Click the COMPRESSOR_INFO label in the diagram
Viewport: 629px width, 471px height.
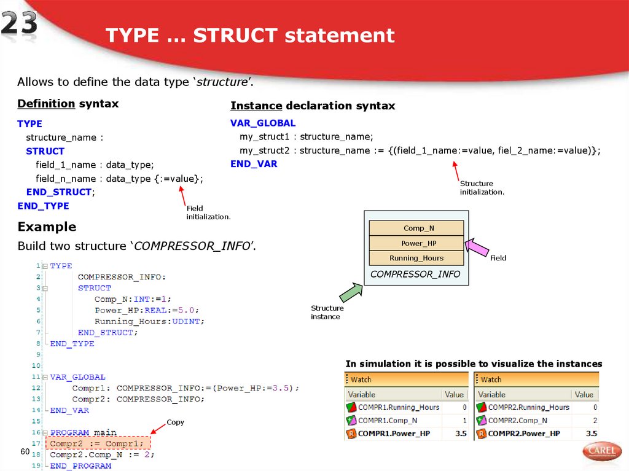[416, 273]
